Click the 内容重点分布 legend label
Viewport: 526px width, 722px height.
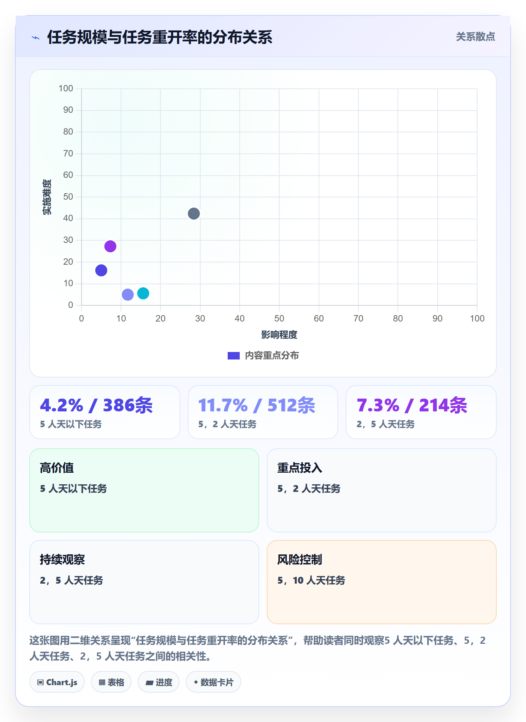(272, 356)
